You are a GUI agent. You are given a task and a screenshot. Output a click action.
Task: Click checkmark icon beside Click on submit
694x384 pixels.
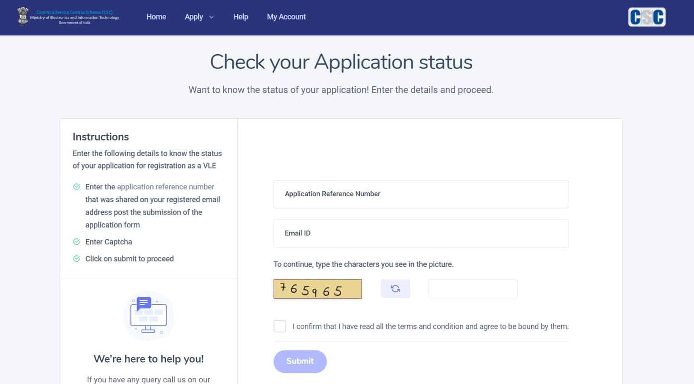[x=77, y=259]
